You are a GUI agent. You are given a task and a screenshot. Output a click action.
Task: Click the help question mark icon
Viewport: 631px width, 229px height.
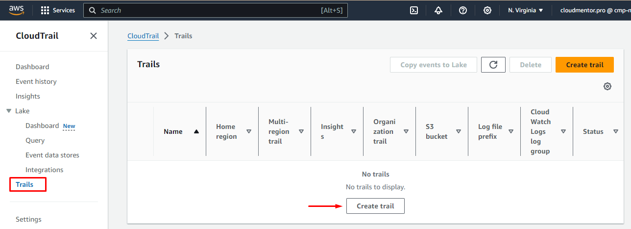(x=463, y=10)
